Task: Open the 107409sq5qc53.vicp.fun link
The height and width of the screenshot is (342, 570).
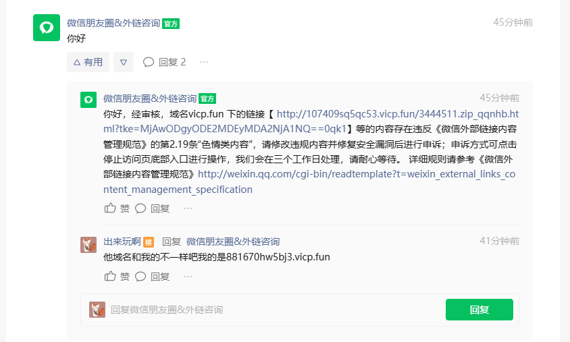Action: click(x=311, y=121)
